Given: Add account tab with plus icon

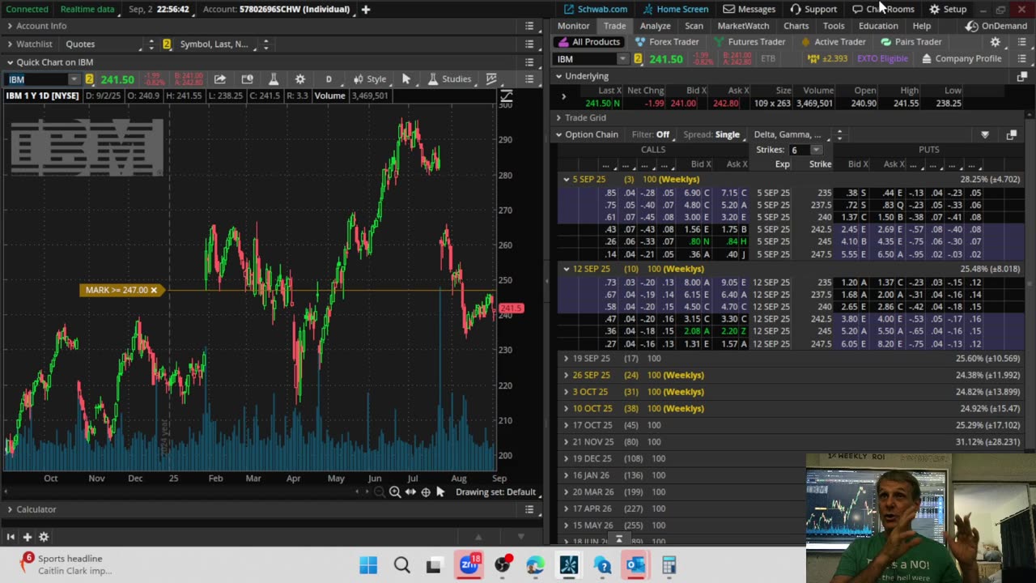Looking at the screenshot, I should (x=366, y=9).
